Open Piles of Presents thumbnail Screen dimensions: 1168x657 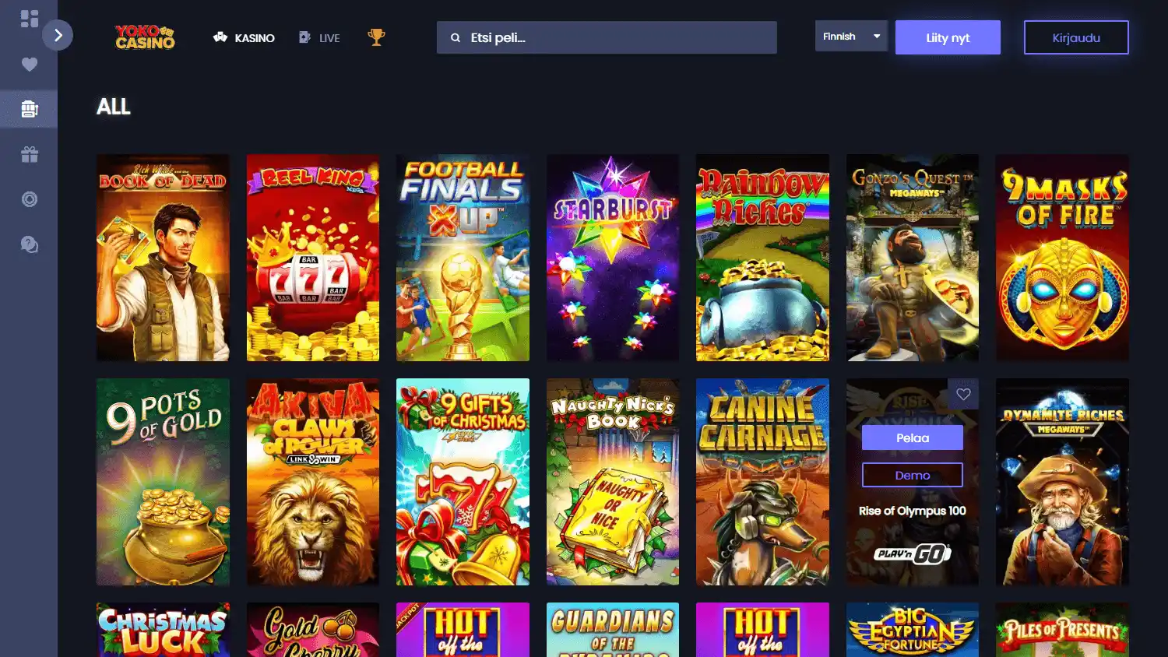[x=1062, y=630]
